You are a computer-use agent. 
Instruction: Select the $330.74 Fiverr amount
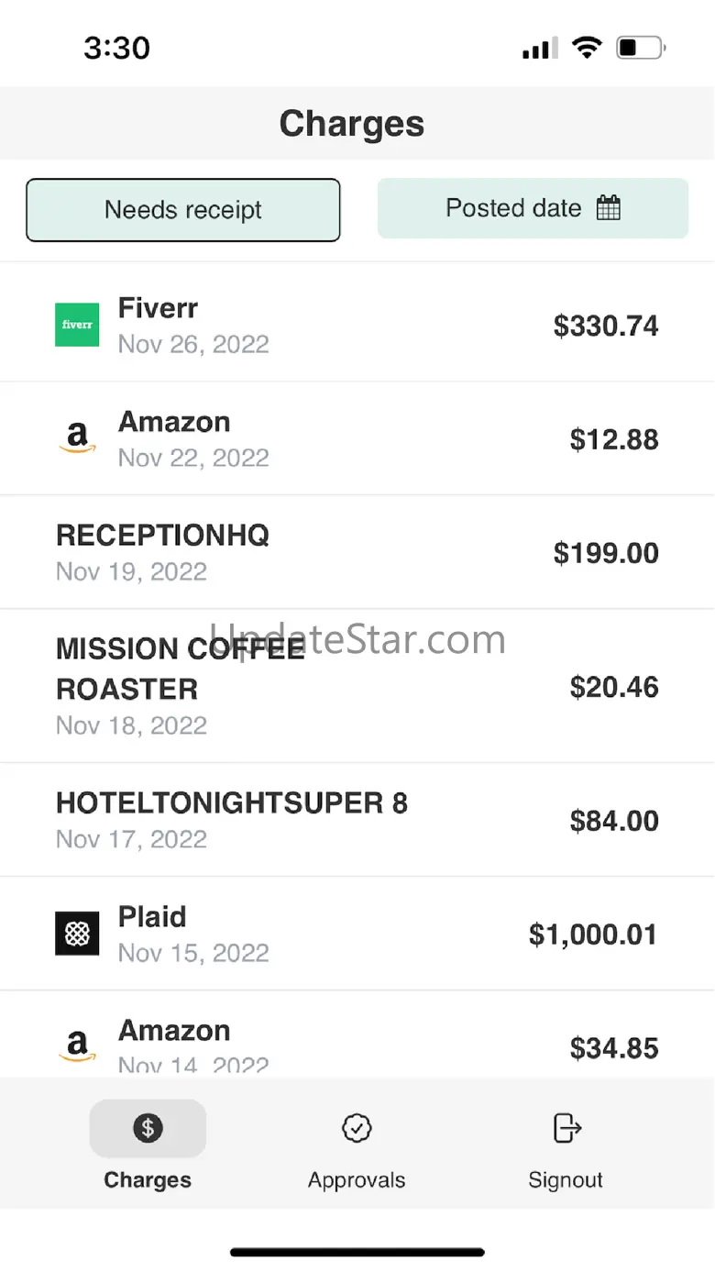[606, 326]
